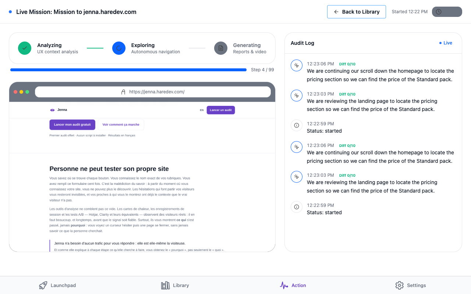
Task: Click the info icon of last Status: started entry
Action: click(297, 207)
